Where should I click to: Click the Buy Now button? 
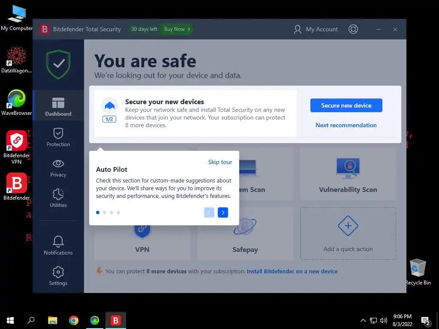click(177, 29)
